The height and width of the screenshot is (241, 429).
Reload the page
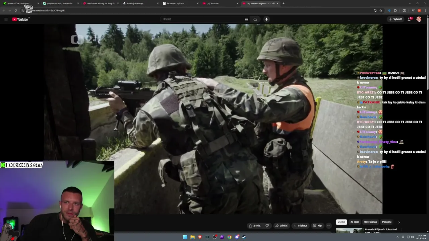click(x=15, y=10)
